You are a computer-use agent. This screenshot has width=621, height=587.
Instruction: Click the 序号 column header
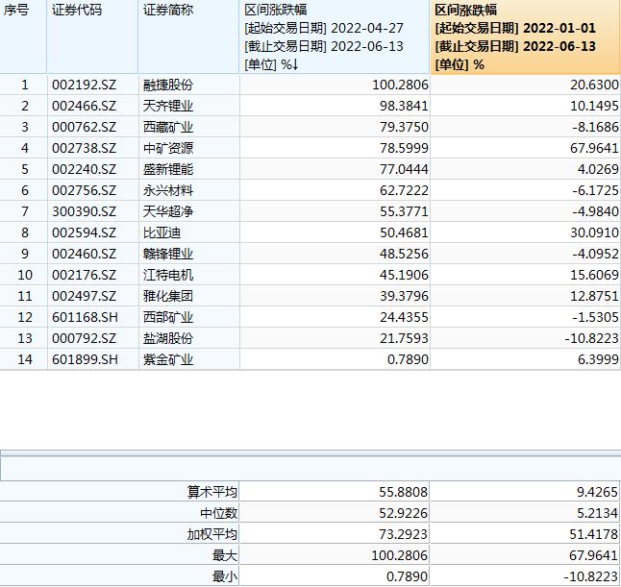tap(23, 37)
